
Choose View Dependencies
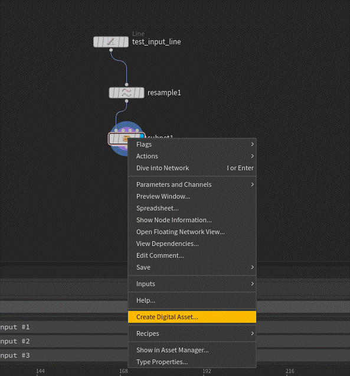[x=192, y=244]
